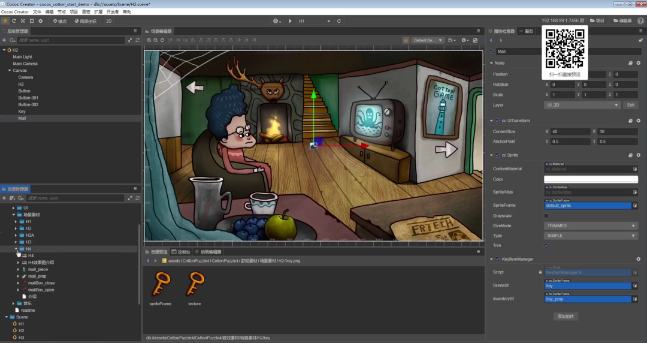647x343 pixels.
Task: Toggle the Mail node active checkbox
Action: click(x=492, y=52)
